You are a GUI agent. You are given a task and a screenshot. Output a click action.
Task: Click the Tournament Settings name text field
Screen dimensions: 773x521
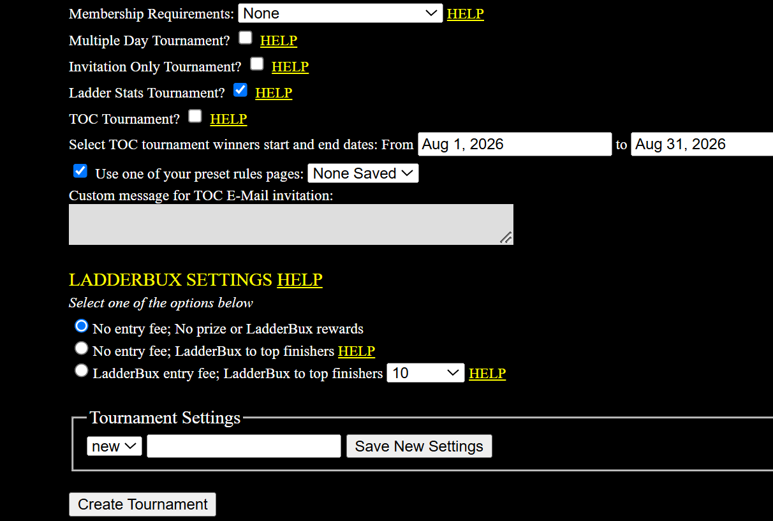click(x=244, y=446)
